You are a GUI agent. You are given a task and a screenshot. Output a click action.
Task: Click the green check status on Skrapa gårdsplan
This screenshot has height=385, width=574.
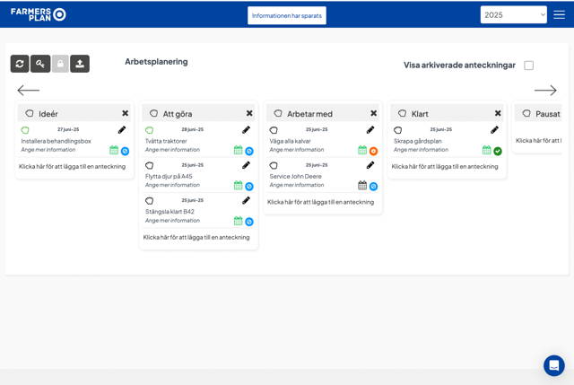[x=498, y=151]
